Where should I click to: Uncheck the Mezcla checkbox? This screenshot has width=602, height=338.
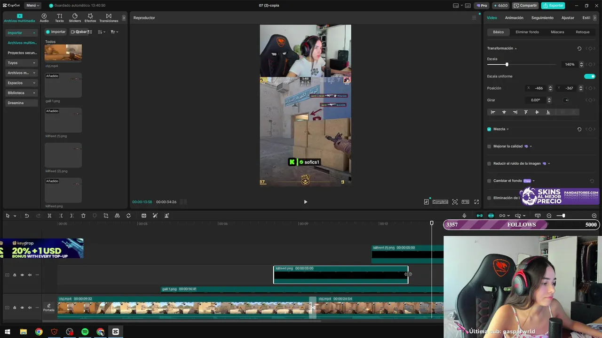pyautogui.click(x=489, y=129)
